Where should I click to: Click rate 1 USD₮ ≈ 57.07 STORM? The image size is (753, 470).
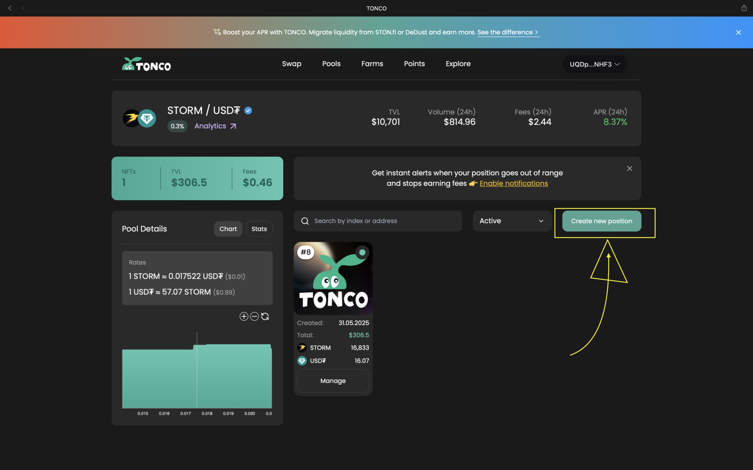tap(182, 292)
